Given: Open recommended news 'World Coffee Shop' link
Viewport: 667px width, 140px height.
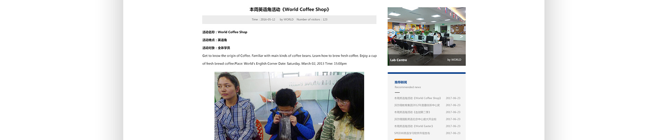Looking at the screenshot, I should click(x=417, y=98).
